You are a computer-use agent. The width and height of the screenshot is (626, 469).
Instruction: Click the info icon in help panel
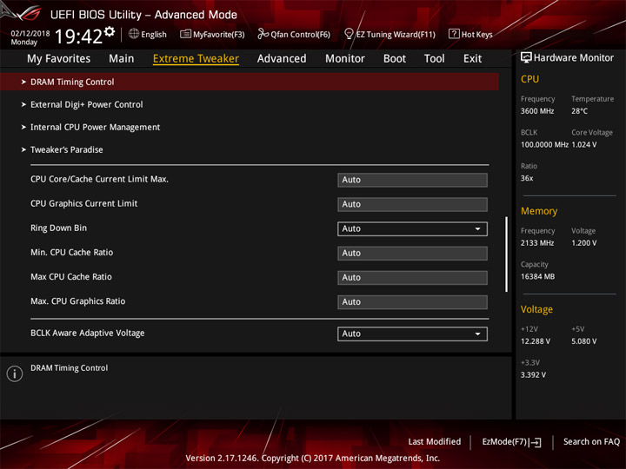click(15, 373)
